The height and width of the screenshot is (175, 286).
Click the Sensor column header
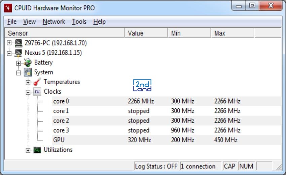(65, 33)
